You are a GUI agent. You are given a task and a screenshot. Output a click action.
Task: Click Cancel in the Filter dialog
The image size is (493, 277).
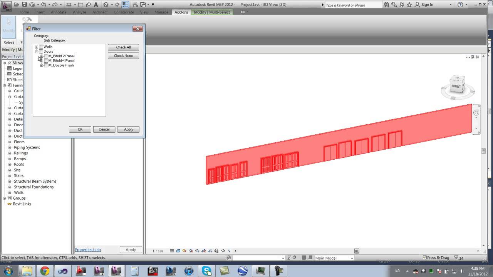point(104,129)
